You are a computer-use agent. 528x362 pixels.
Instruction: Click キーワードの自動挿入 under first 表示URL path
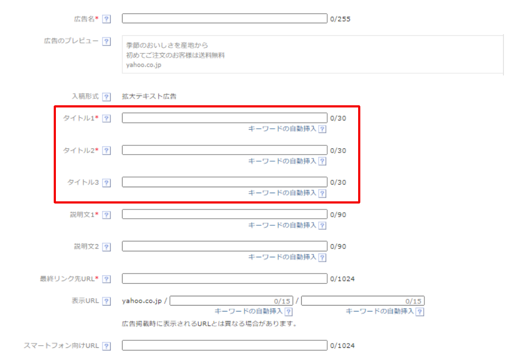coord(249,311)
